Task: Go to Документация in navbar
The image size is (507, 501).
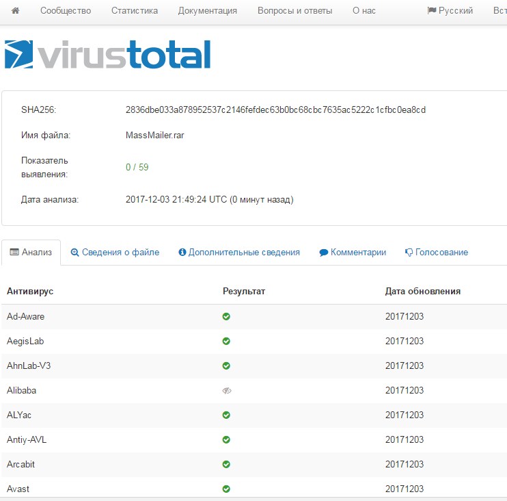Action: [x=208, y=11]
